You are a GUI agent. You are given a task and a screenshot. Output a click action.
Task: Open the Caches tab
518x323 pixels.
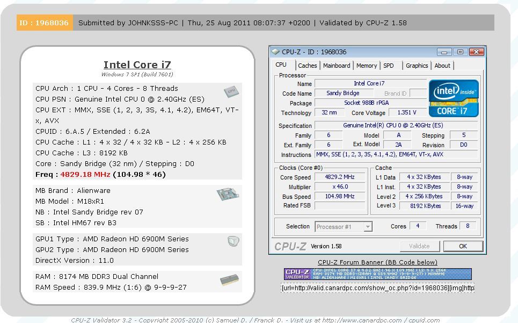point(307,66)
